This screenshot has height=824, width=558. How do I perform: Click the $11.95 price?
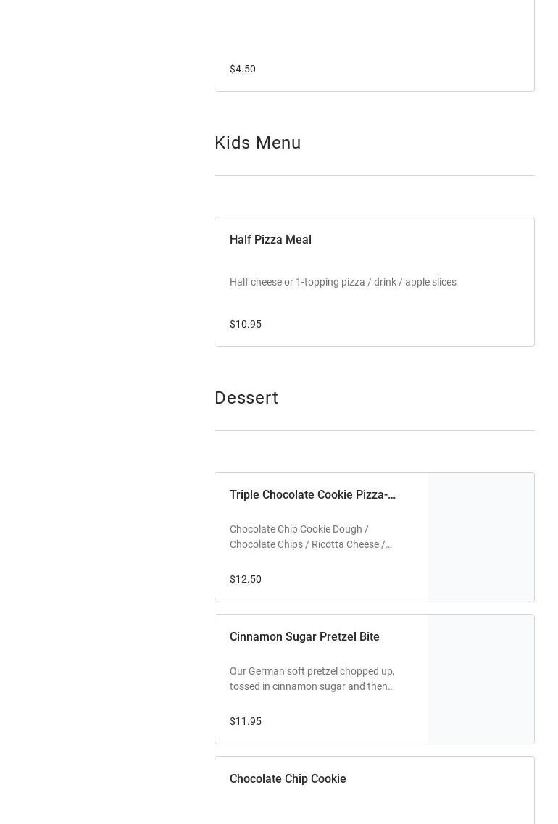tap(246, 721)
